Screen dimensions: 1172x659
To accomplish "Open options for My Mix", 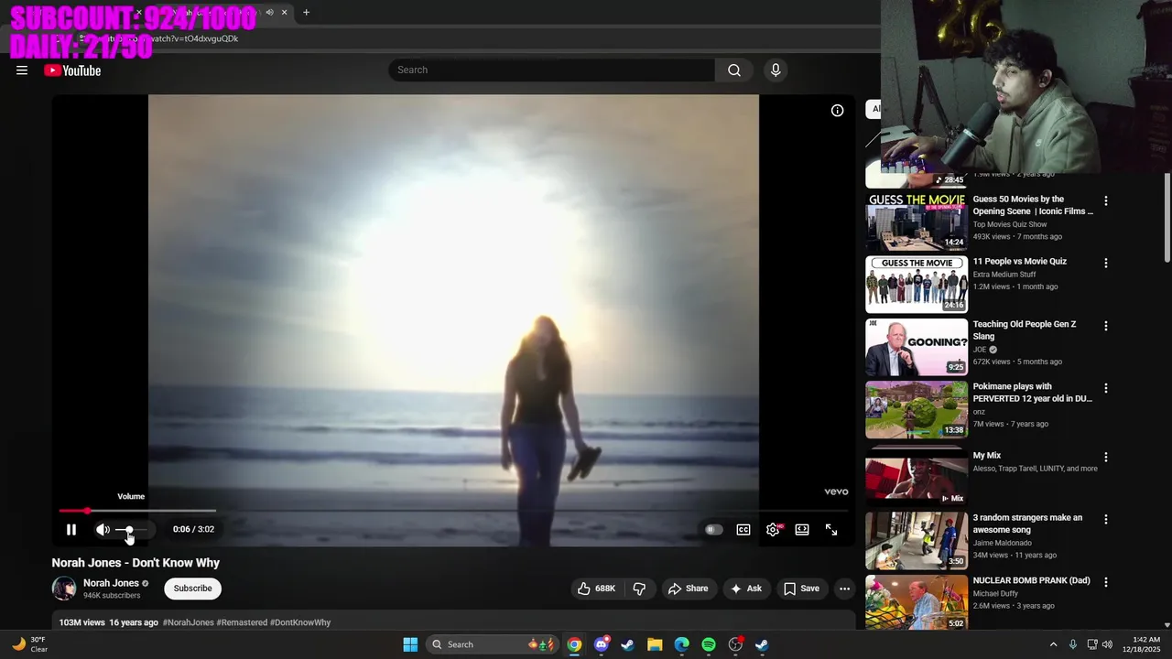I will click(1105, 457).
